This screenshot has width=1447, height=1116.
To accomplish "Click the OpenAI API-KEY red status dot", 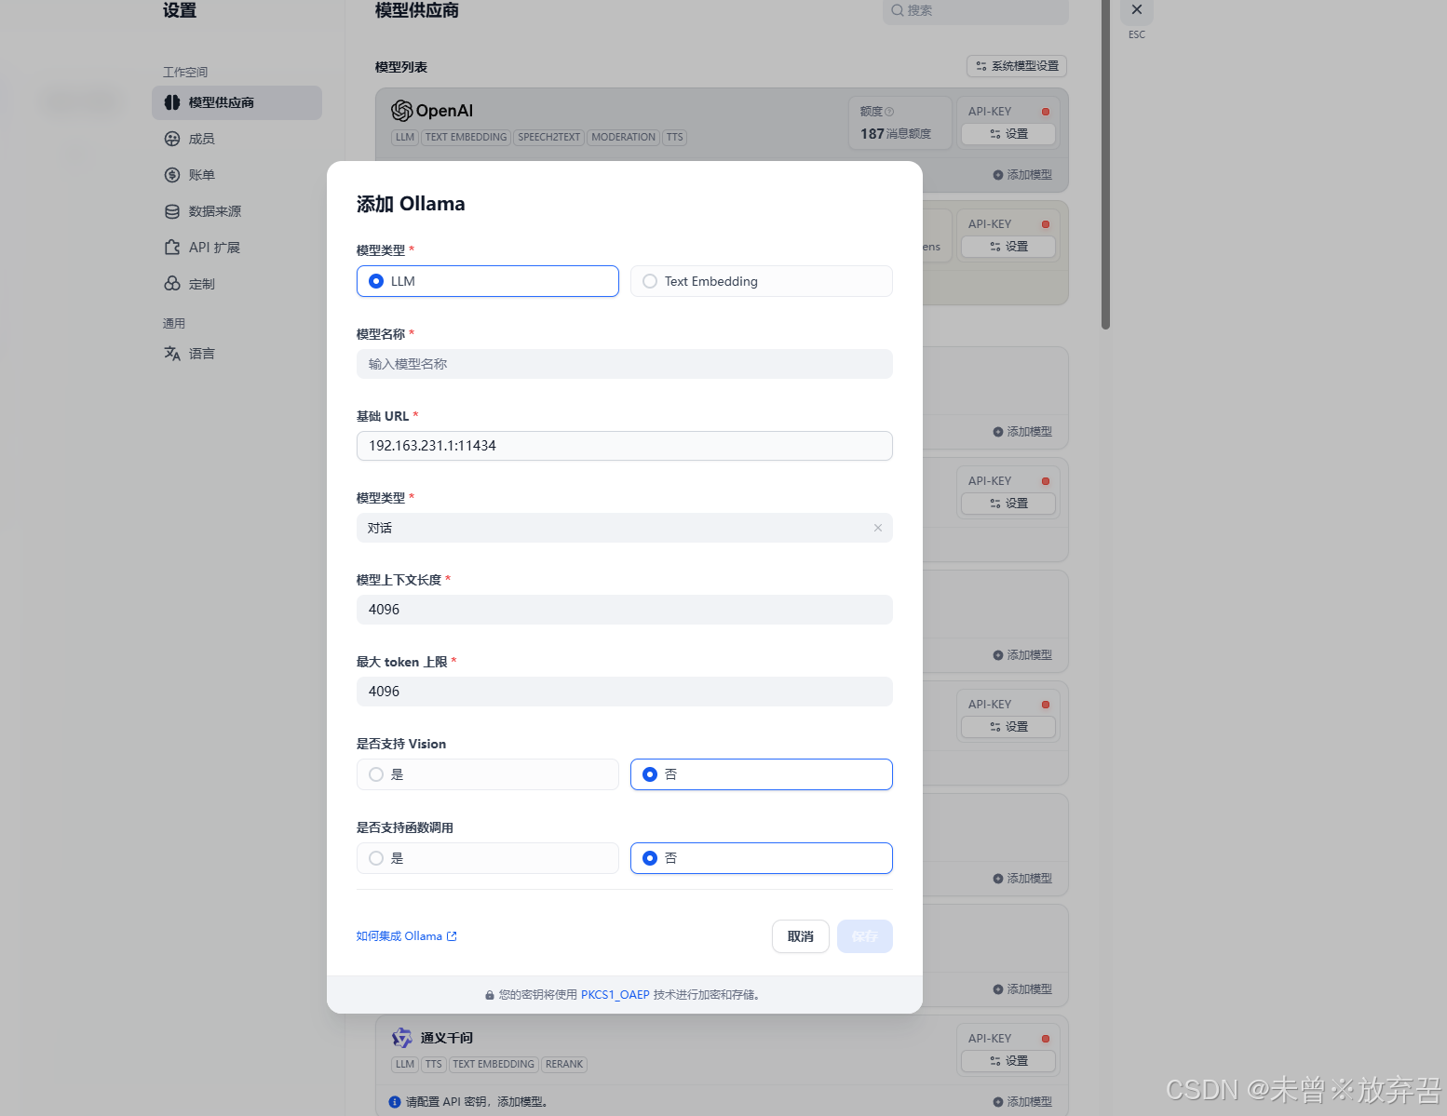I will click(x=1046, y=112).
